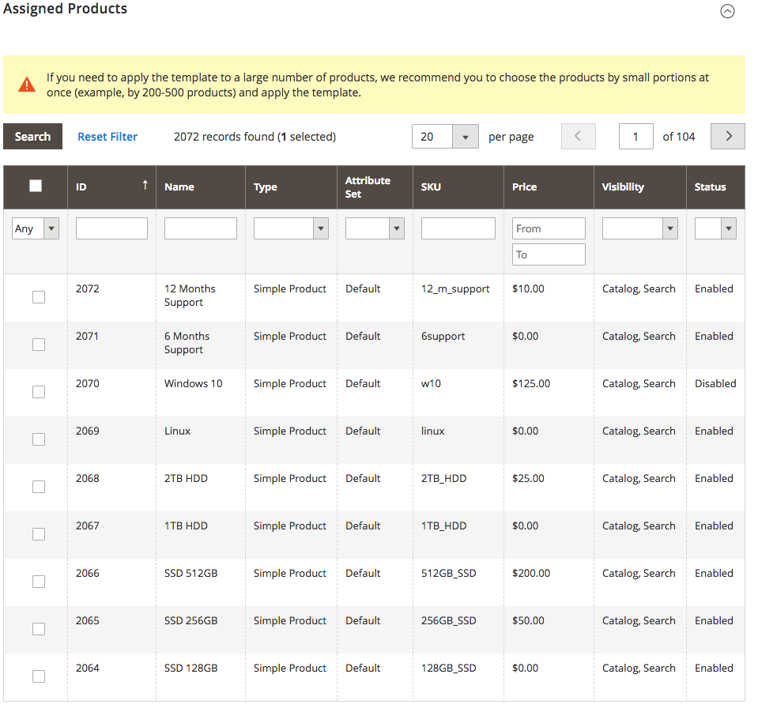Screen dimensions: 758x712
Task: Sort by the SKU column header
Action: click(458, 187)
